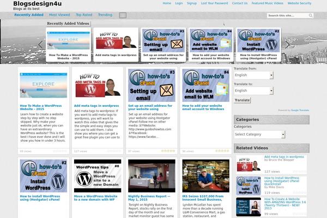Click related thumbnail for Install WordPress video
Image resolution: width=327 pixels, height=218 pixels.
tap(249, 186)
